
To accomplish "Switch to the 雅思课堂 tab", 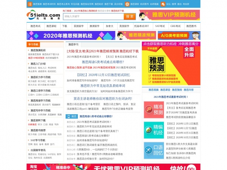I will (165, 90).
